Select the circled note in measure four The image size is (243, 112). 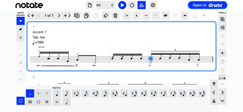pyautogui.click(x=150, y=59)
